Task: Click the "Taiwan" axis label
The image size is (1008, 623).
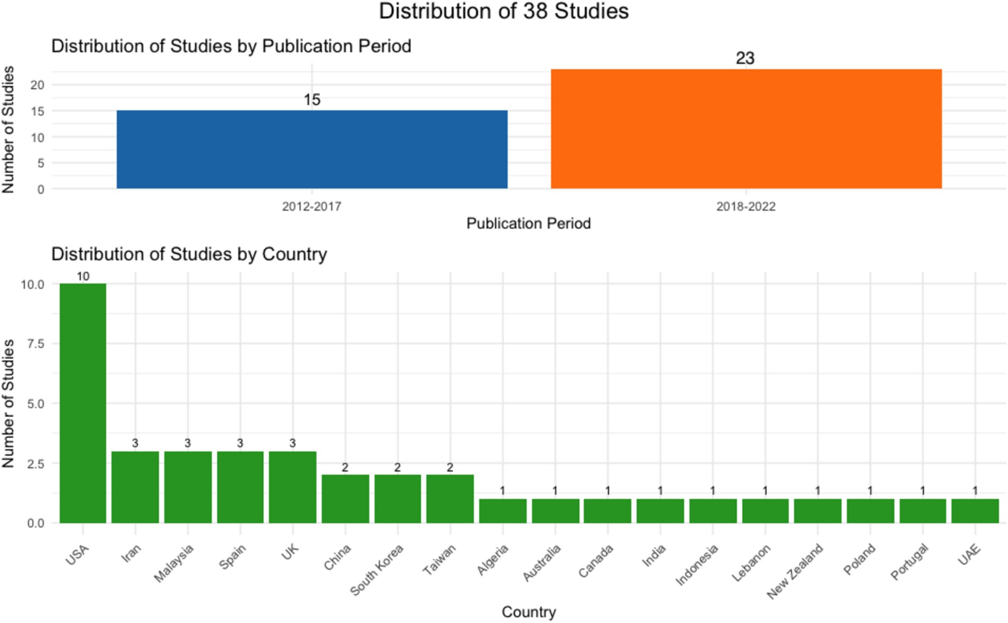Action: [439, 560]
